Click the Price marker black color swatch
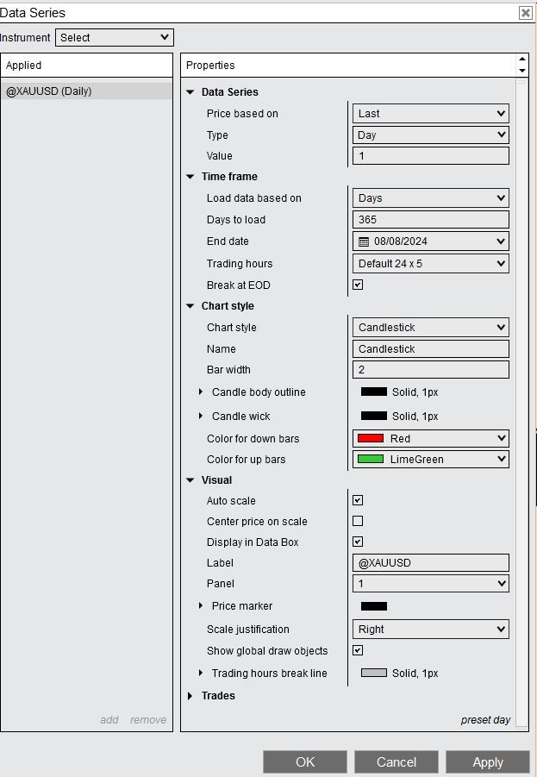Viewport: 537px width, 777px height. pos(374,606)
